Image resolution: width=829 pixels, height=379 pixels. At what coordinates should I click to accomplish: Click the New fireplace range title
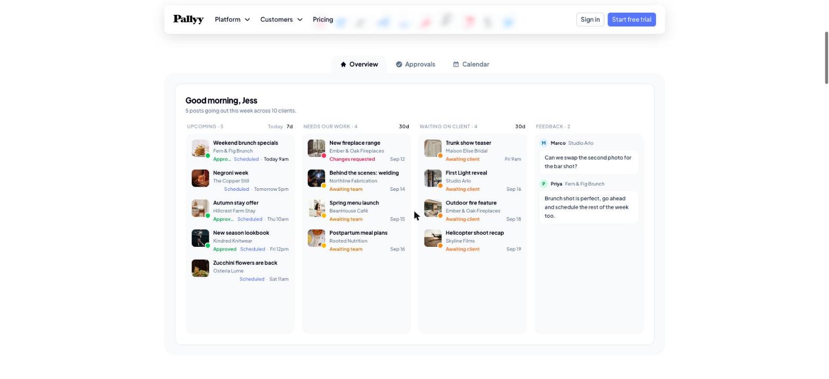click(355, 143)
